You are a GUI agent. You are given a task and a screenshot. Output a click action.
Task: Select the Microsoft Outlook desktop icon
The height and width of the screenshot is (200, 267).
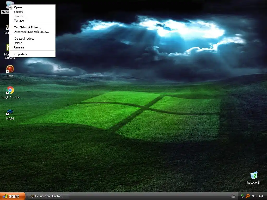click(8, 47)
